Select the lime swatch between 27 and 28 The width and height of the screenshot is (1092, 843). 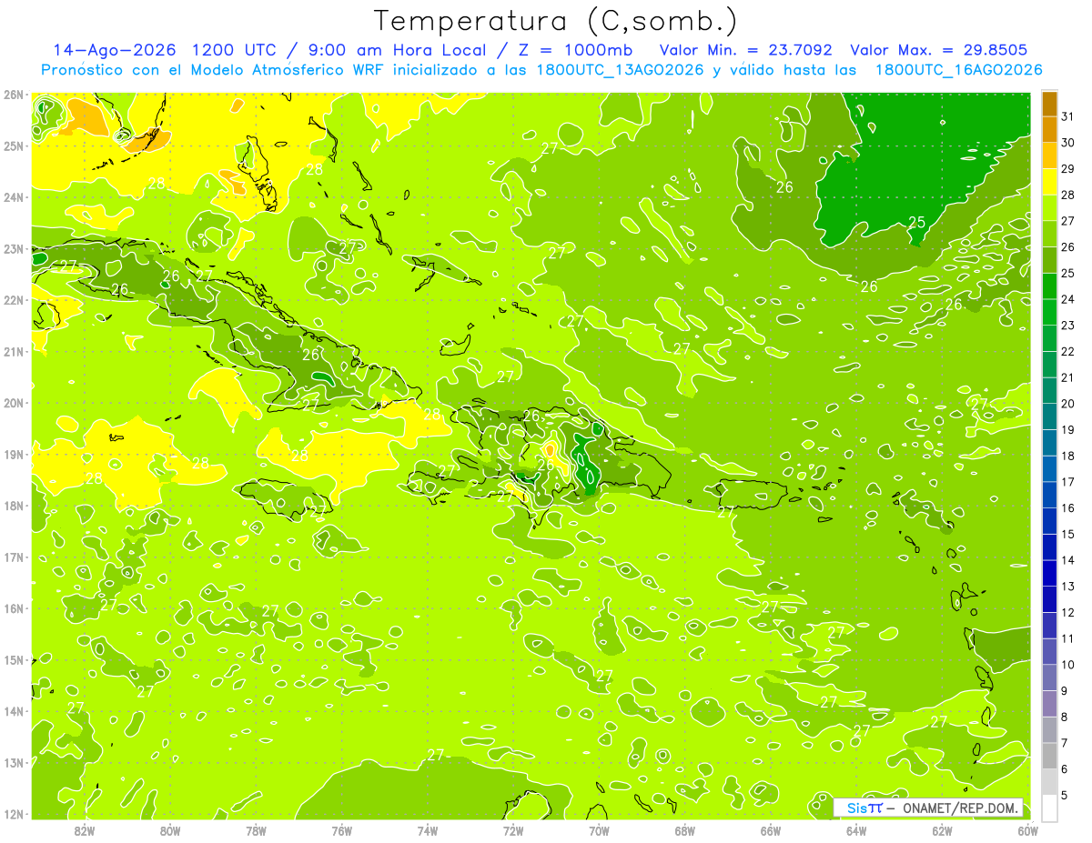pos(1049,208)
